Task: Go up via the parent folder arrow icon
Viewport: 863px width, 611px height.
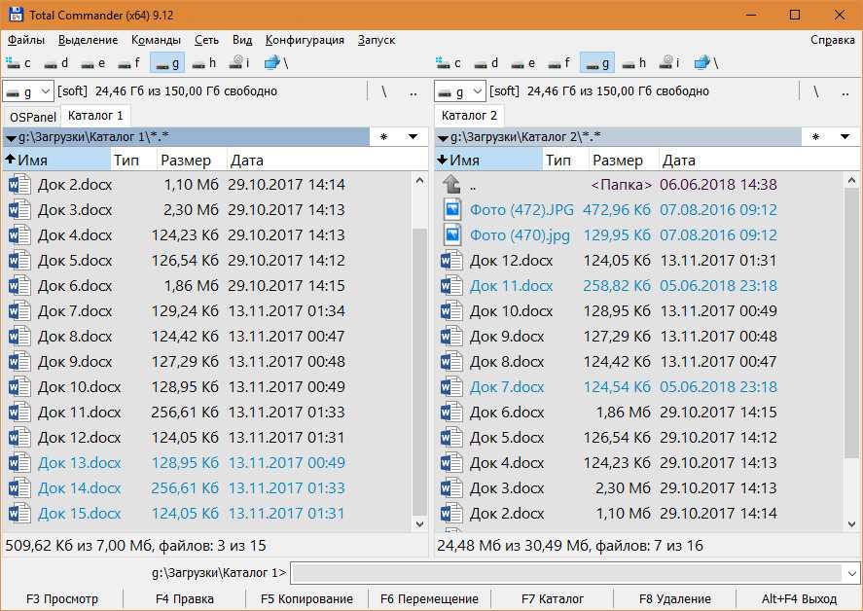Action: point(451,185)
